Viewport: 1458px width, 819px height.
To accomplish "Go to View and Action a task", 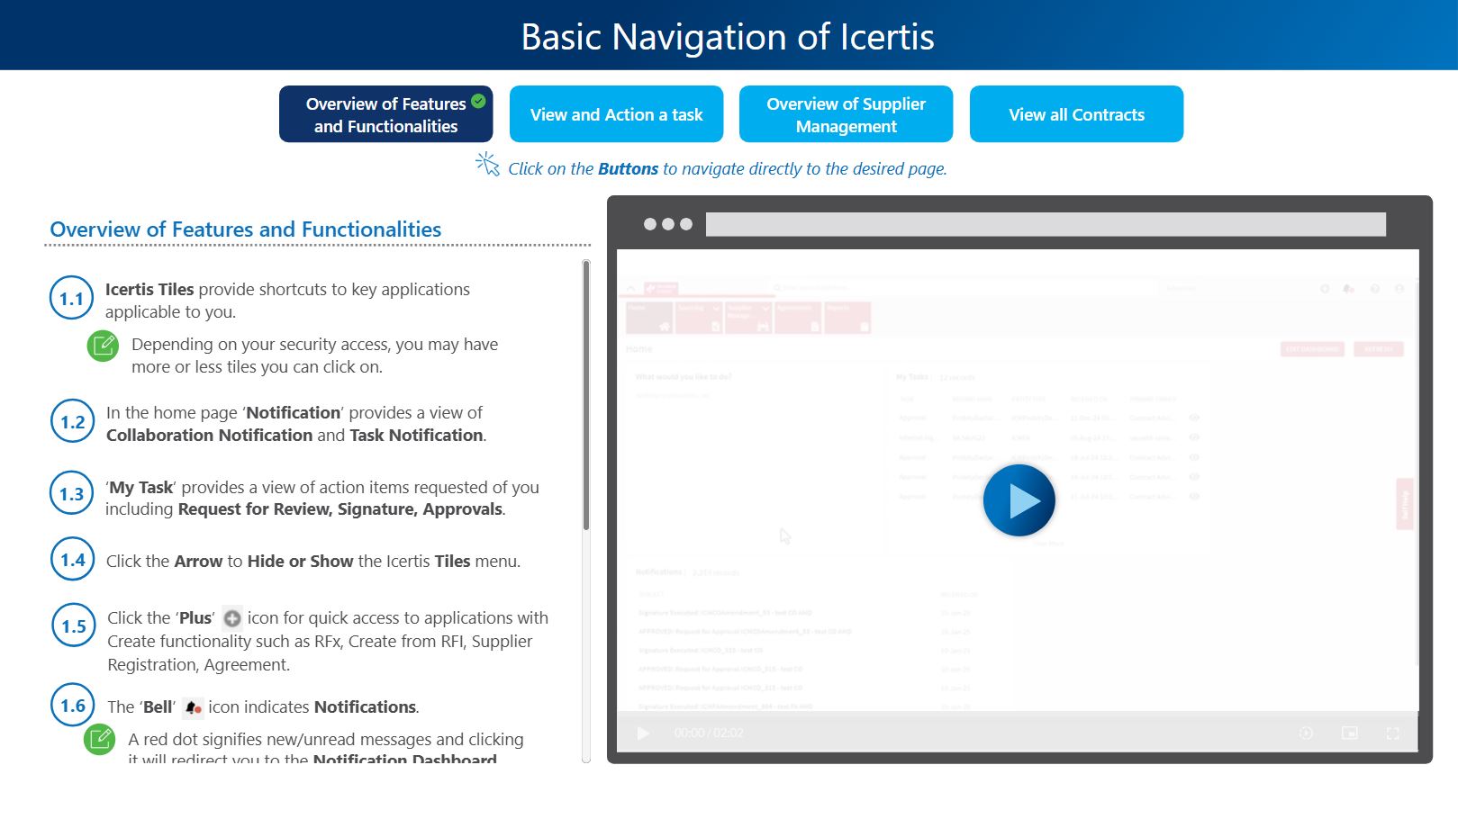I will [616, 114].
